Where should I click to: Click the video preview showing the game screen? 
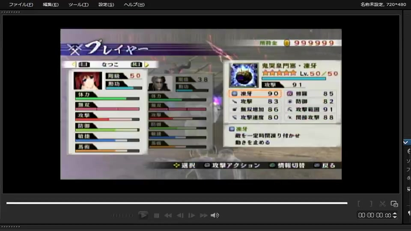coord(201,104)
